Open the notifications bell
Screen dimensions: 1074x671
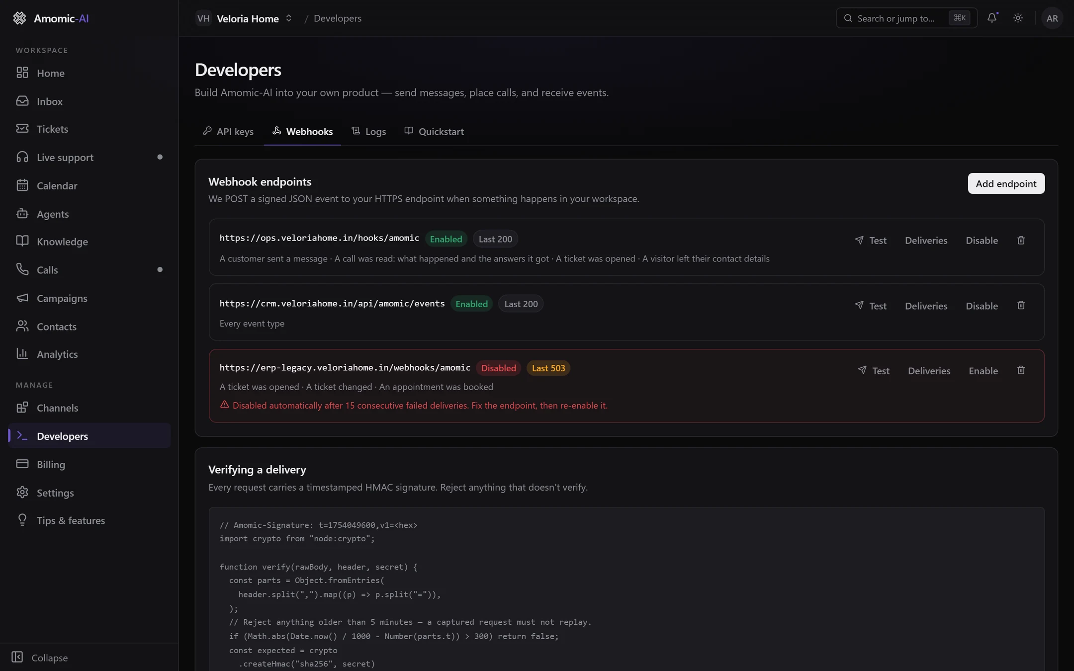point(992,18)
